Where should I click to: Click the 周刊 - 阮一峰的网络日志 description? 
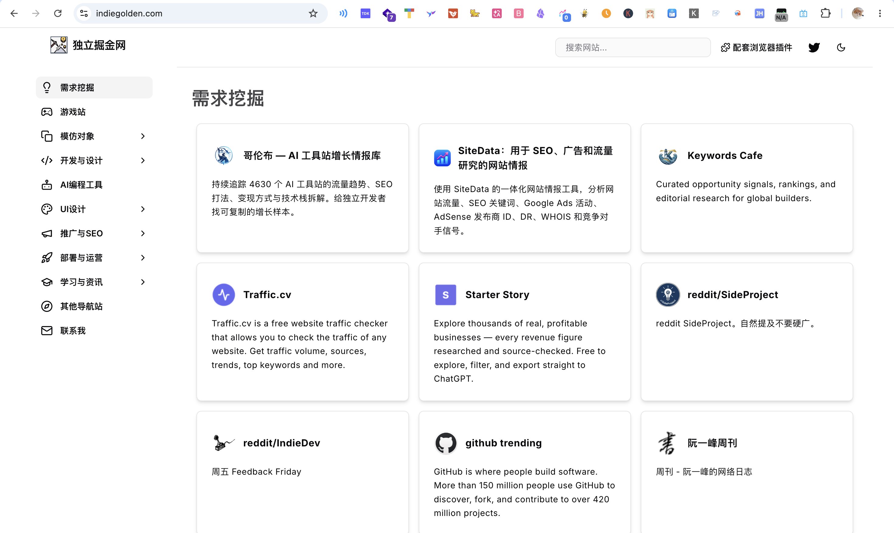704,472
